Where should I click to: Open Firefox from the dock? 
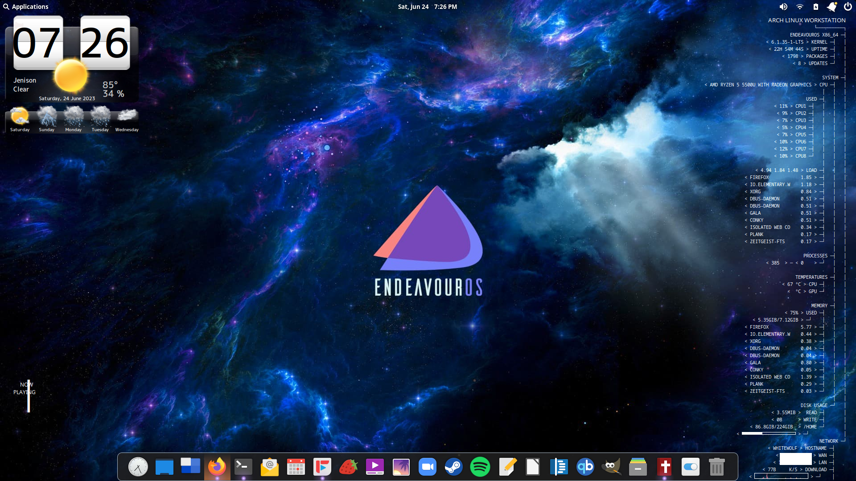click(x=217, y=467)
